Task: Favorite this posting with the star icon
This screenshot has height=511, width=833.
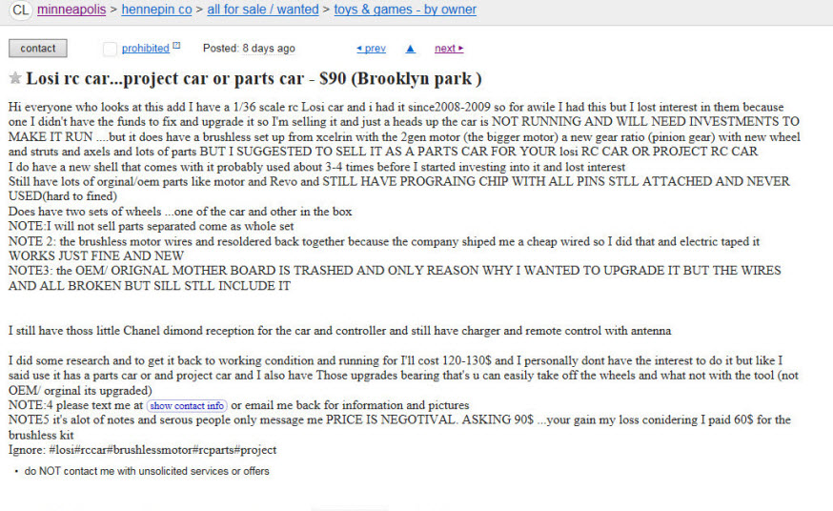Action: [x=15, y=78]
